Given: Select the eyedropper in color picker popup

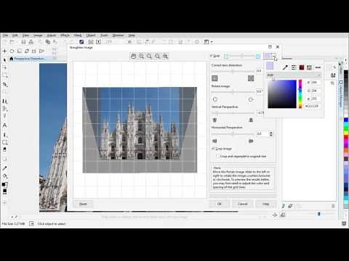Looking at the screenshot, I should 285,67.
